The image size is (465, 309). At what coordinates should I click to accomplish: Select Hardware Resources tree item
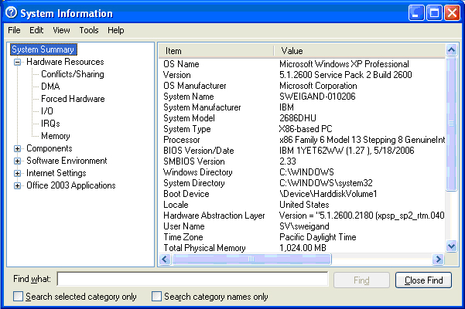[65, 62]
